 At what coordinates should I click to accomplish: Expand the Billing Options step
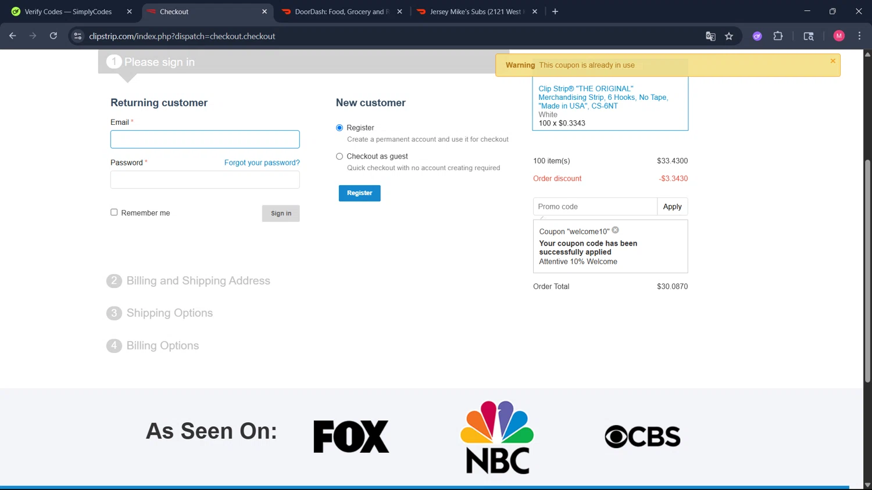click(163, 345)
